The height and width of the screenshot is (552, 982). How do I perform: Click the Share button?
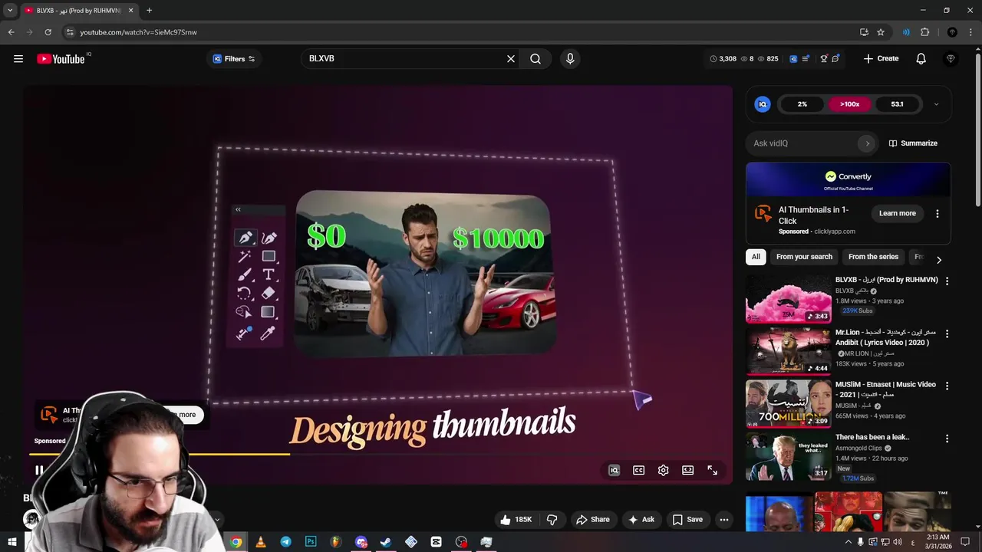[x=593, y=520]
